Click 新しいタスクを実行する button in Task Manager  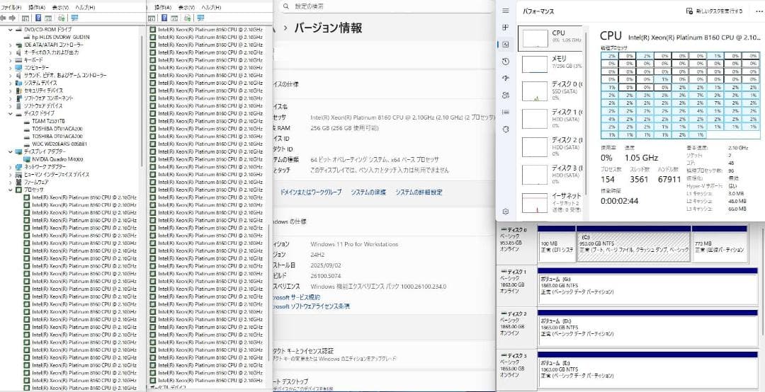coord(714,11)
